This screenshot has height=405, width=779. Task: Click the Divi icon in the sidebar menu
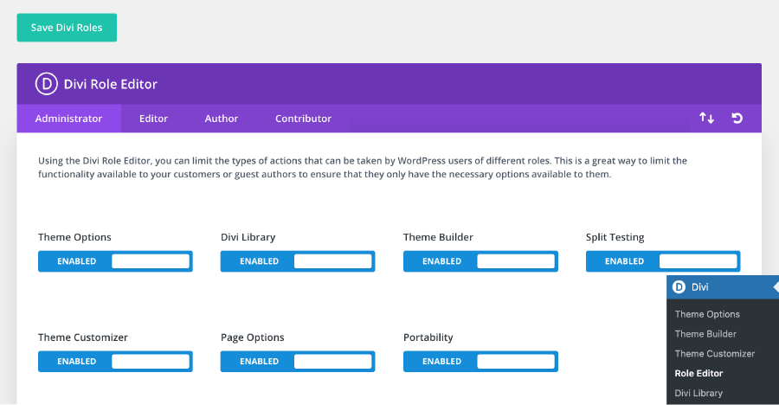tap(679, 286)
